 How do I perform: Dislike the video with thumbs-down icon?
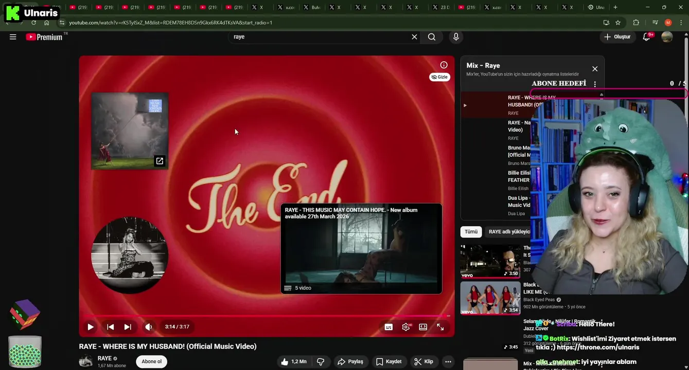[x=321, y=362]
